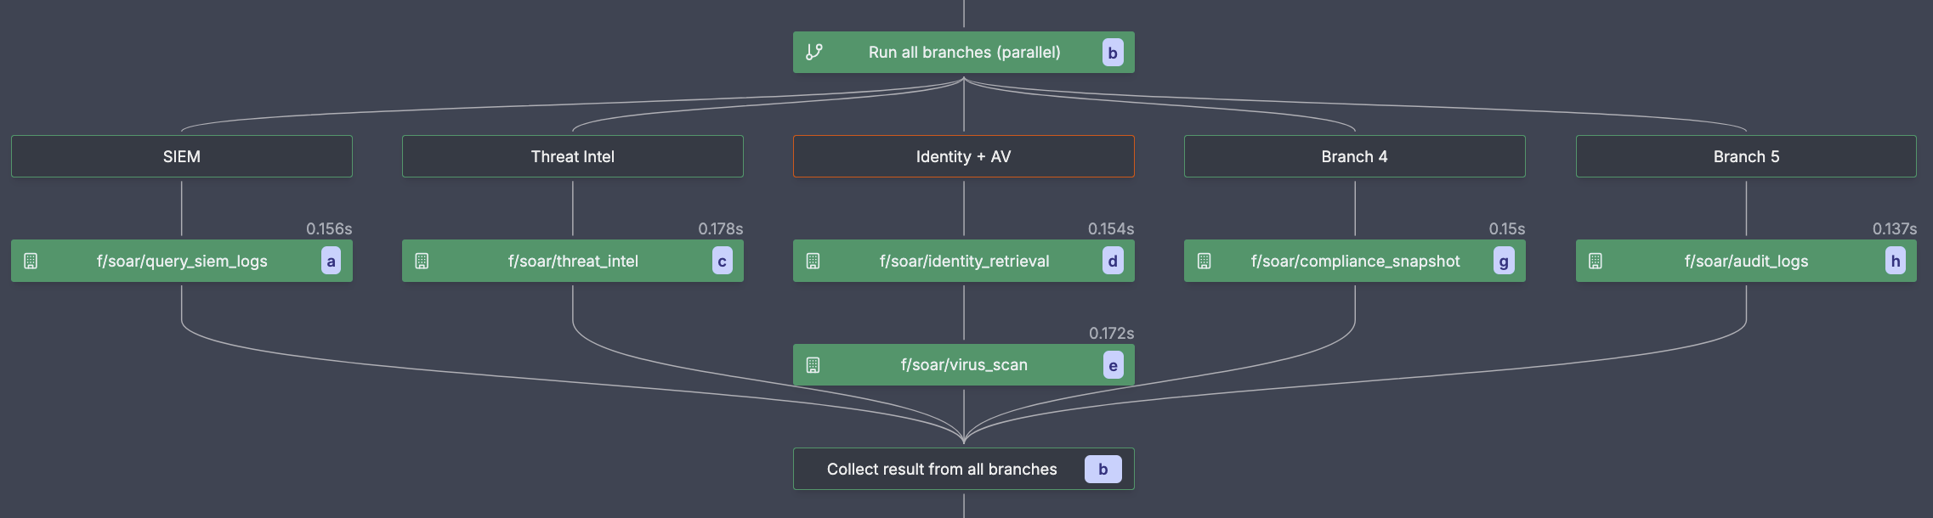
Task: Open the Branch 4 header node
Action: (x=1354, y=156)
